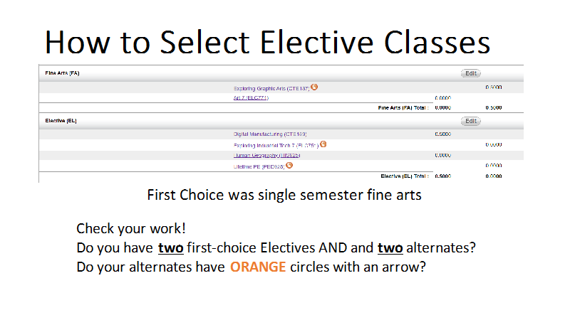Click the Elective (EL) section header
This screenshot has width=570, height=320.
coord(61,121)
